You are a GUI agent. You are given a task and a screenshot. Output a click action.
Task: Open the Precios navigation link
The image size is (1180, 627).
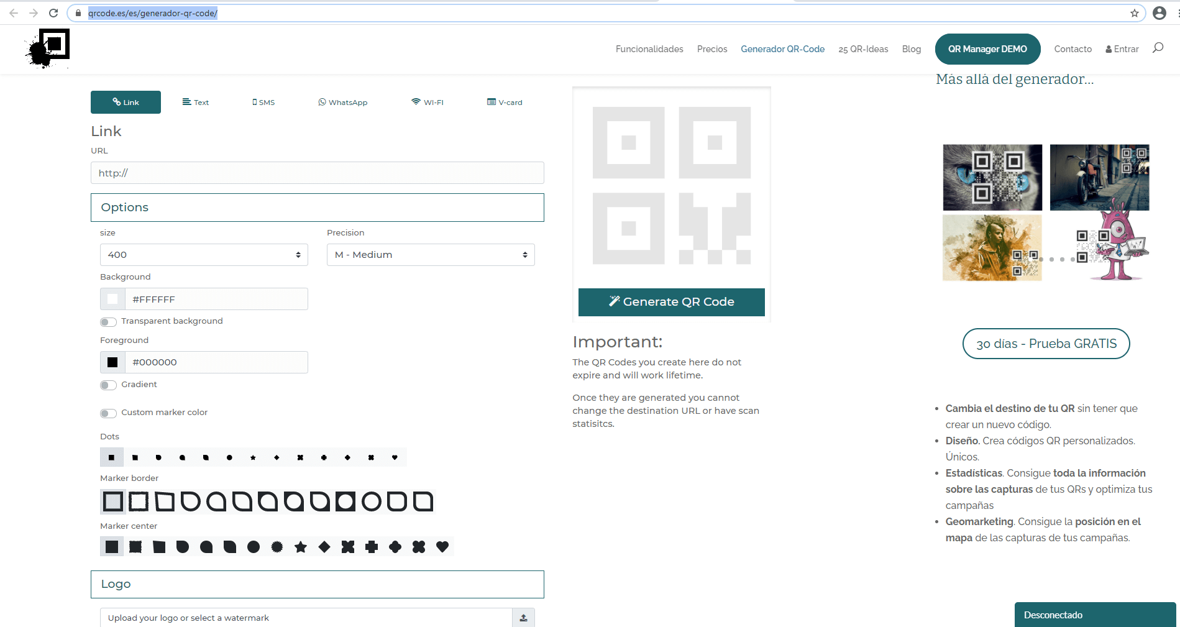(712, 49)
